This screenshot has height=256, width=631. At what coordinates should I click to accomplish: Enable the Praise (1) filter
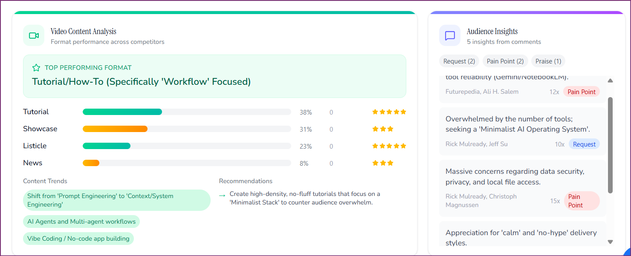click(548, 61)
